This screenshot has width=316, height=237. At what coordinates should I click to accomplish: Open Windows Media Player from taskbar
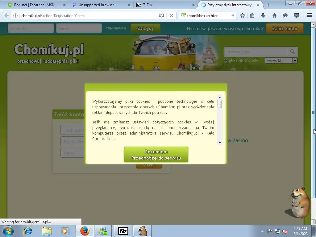[x=65, y=231]
